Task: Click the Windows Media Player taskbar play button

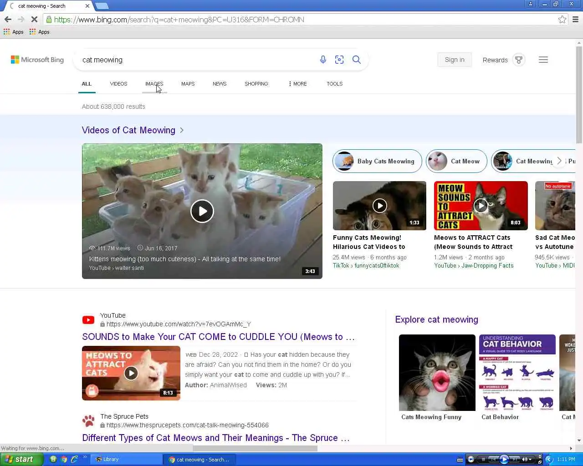Action: point(504,459)
